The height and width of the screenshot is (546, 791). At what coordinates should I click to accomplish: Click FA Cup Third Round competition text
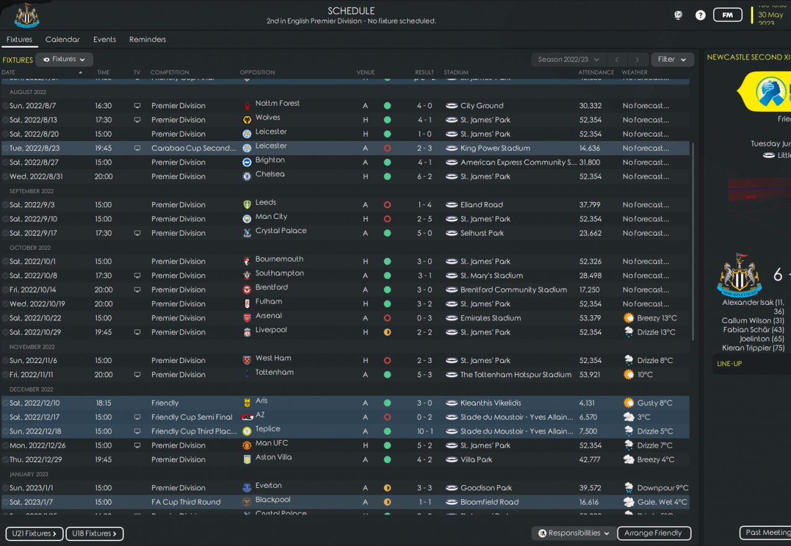click(186, 502)
